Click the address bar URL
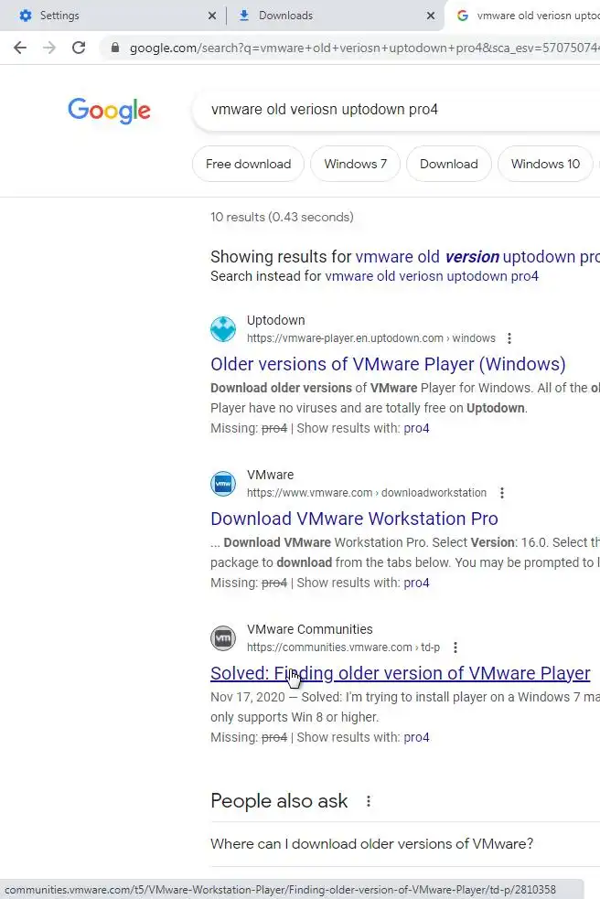 point(364,48)
